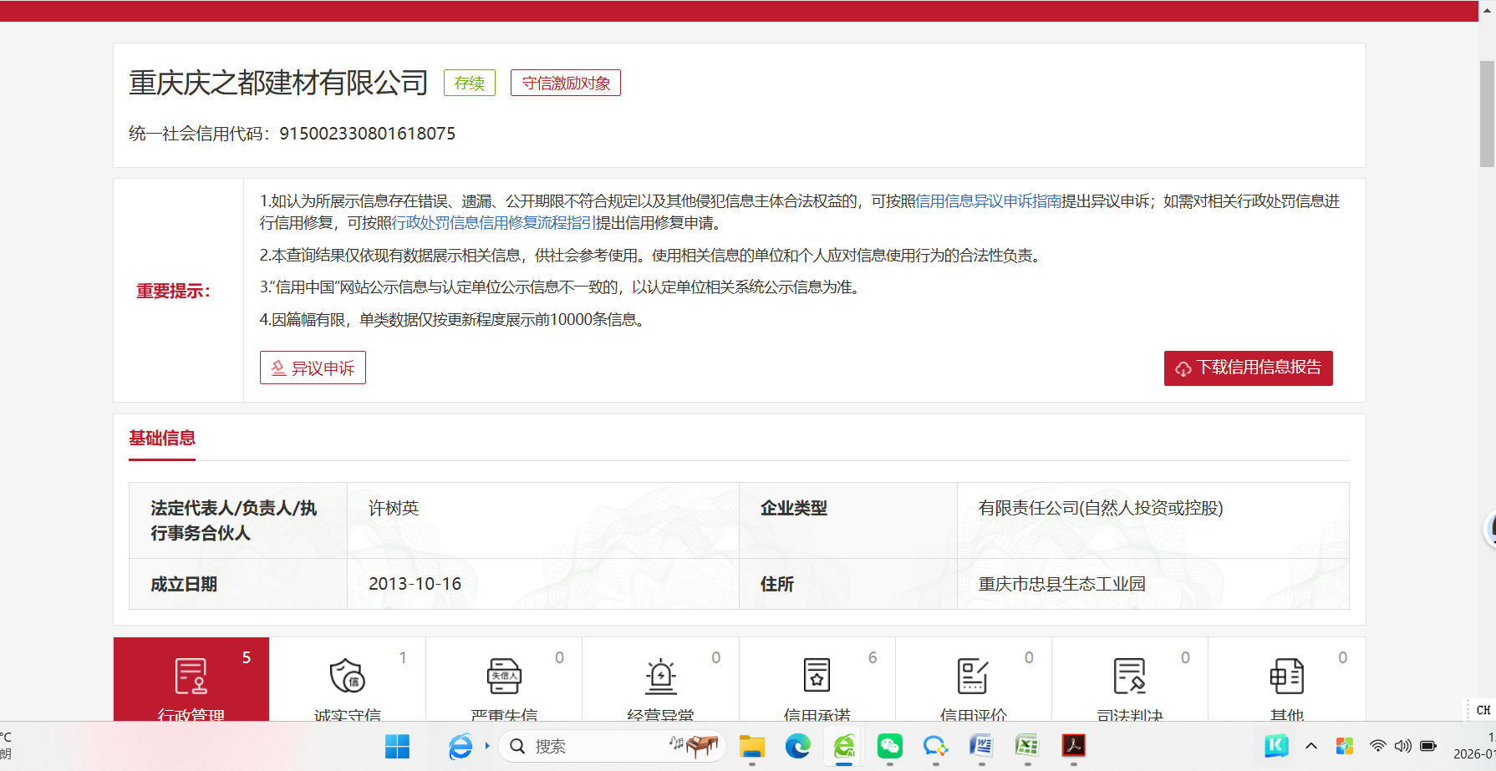Select the 诚实守信 shield icon
The width and height of the screenshot is (1496, 771).
[x=347, y=677]
